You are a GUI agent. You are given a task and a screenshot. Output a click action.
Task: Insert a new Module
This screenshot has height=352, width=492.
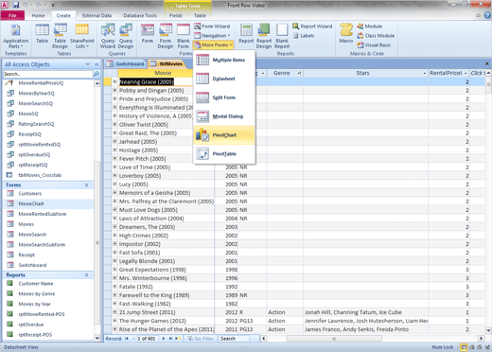tap(369, 26)
